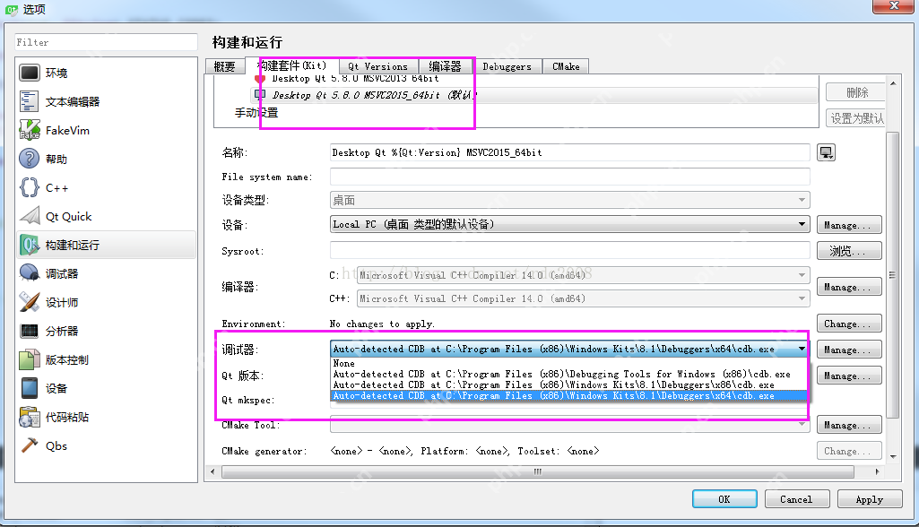Image resolution: width=919 pixels, height=527 pixels.
Task: Click the 手动设置 manual group row
Action: [256, 113]
